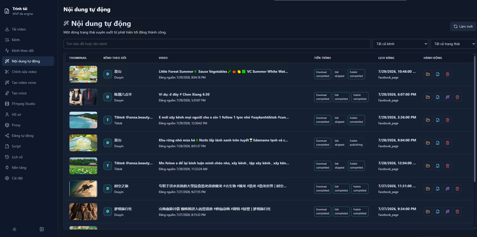477x237 pixels.
Task: Open folder for 'E mới xây kênh' video
Action: pyautogui.click(x=428, y=120)
